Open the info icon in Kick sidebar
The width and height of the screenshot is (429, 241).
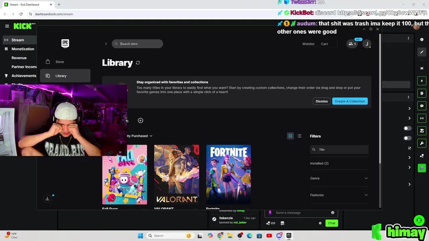pos(422,39)
